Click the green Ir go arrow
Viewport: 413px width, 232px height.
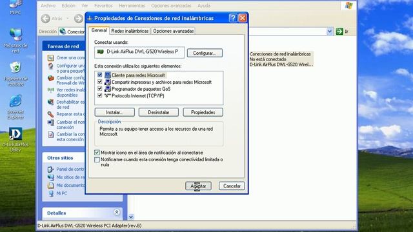pos(339,32)
